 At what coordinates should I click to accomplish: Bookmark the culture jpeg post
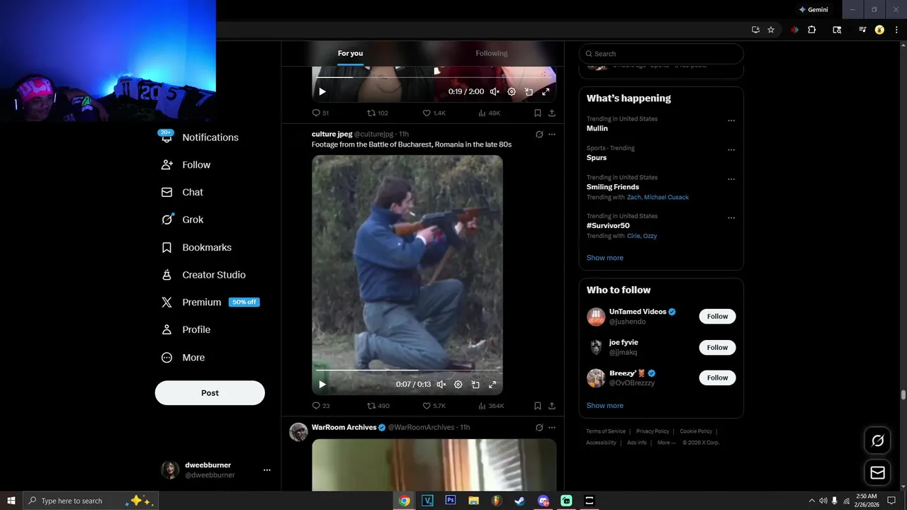(x=537, y=406)
